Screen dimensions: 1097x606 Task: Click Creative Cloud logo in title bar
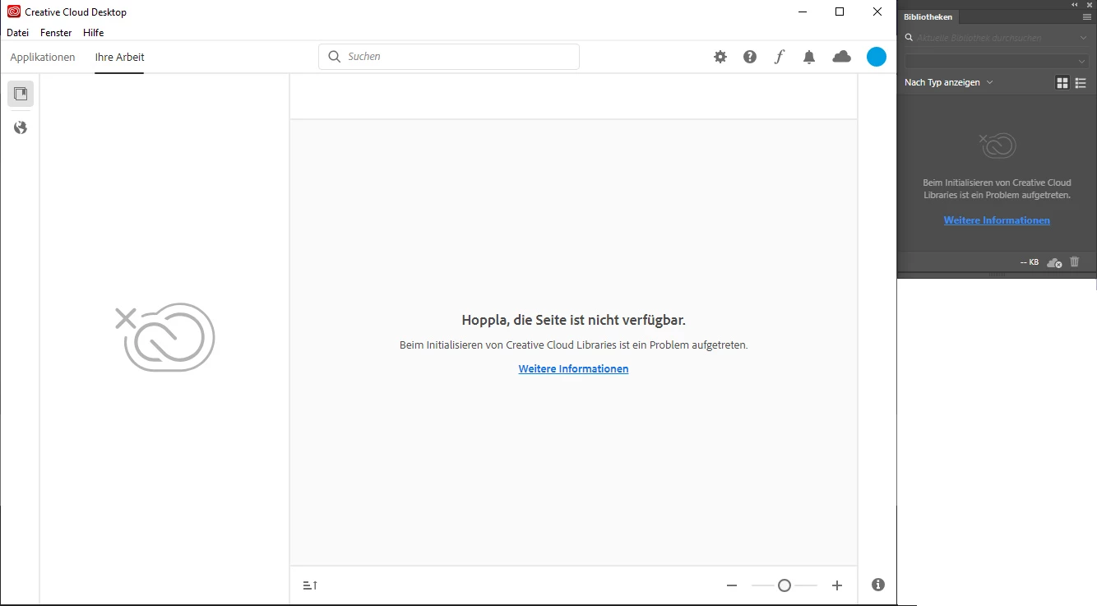point(13,12)
